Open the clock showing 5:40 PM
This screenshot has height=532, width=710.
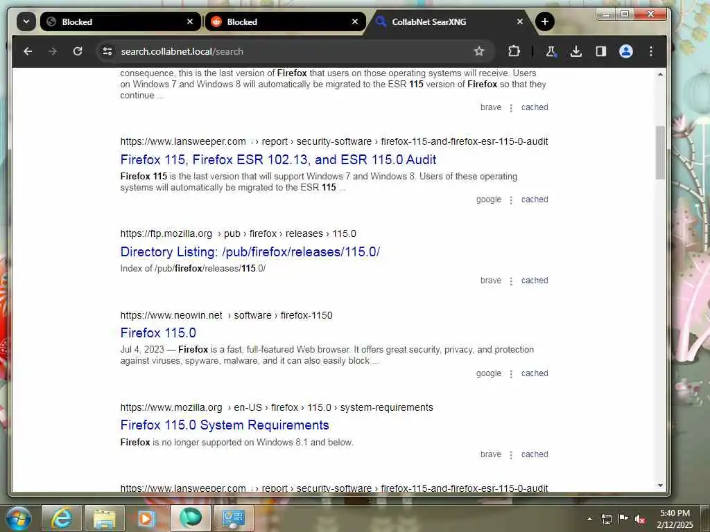point(675,519)
